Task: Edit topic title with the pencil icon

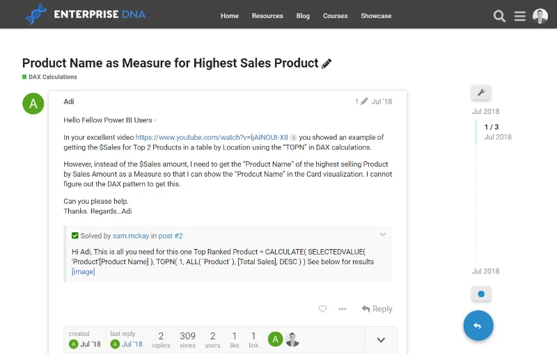Action: coord(327,63)
